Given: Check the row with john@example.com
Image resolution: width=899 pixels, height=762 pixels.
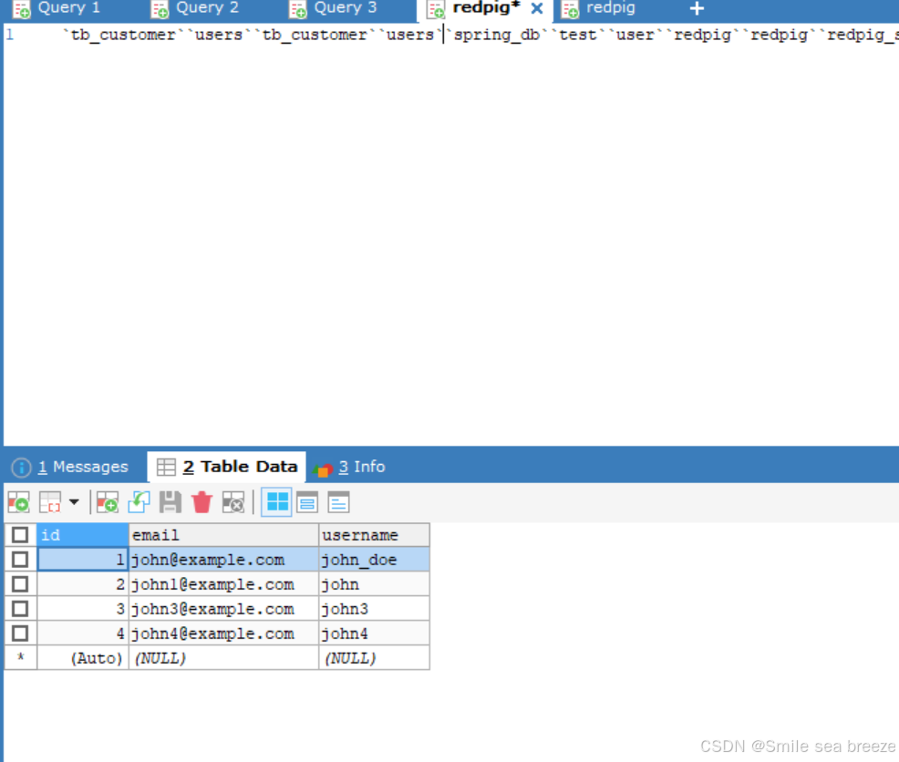Looking at the screenshot, I should (x=20, y=560).
